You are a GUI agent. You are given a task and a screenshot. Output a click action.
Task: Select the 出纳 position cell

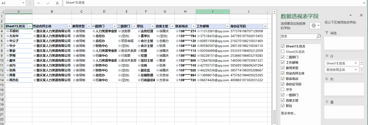click(x=146, y=65)
